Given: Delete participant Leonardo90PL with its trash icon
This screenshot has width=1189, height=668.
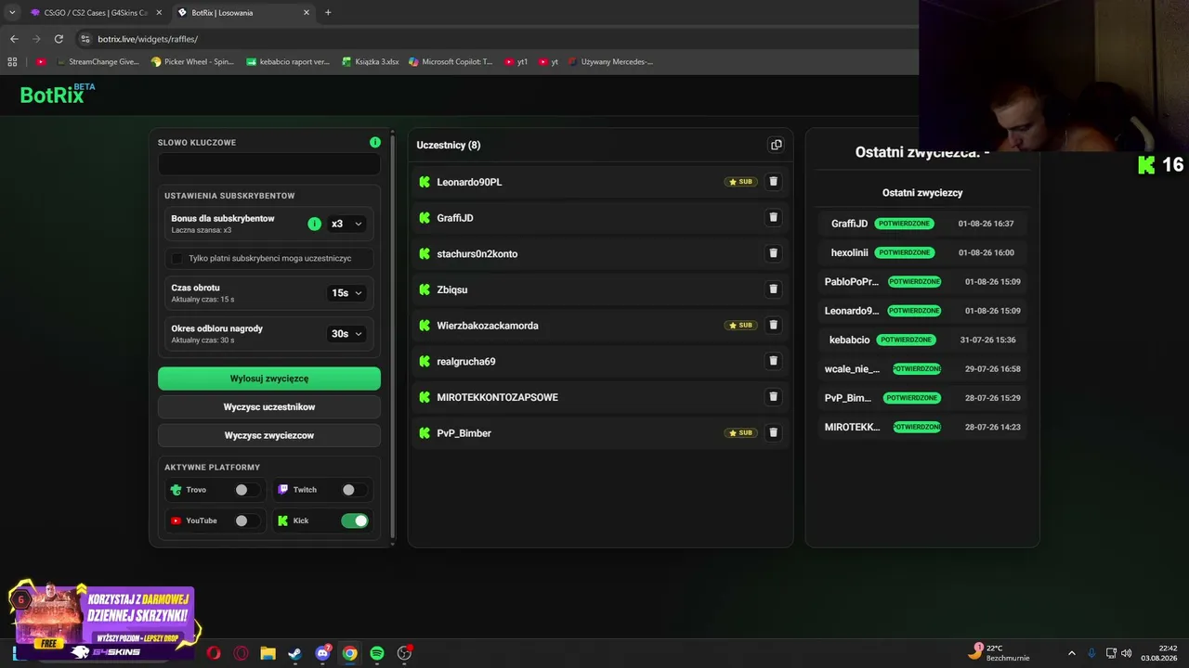Looking at the screenshot, I should (x=773, y=182).
